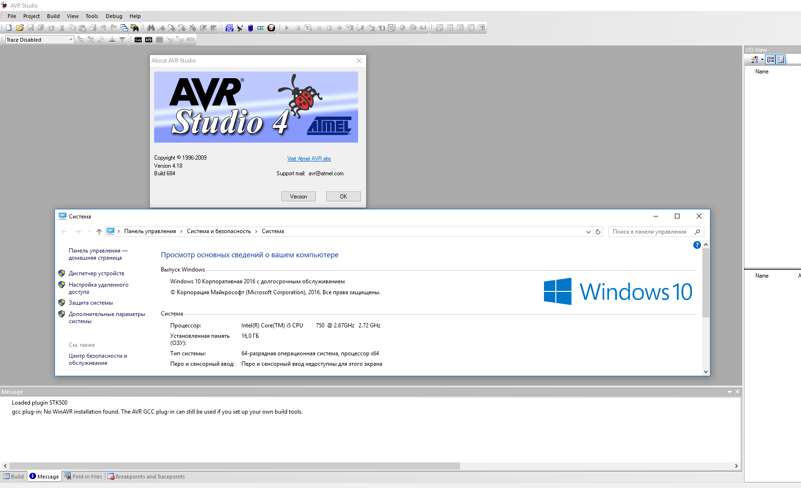Open the blue programmer chip icon
Viewport: 801px width, 488px height.
(x=230, y=27)
